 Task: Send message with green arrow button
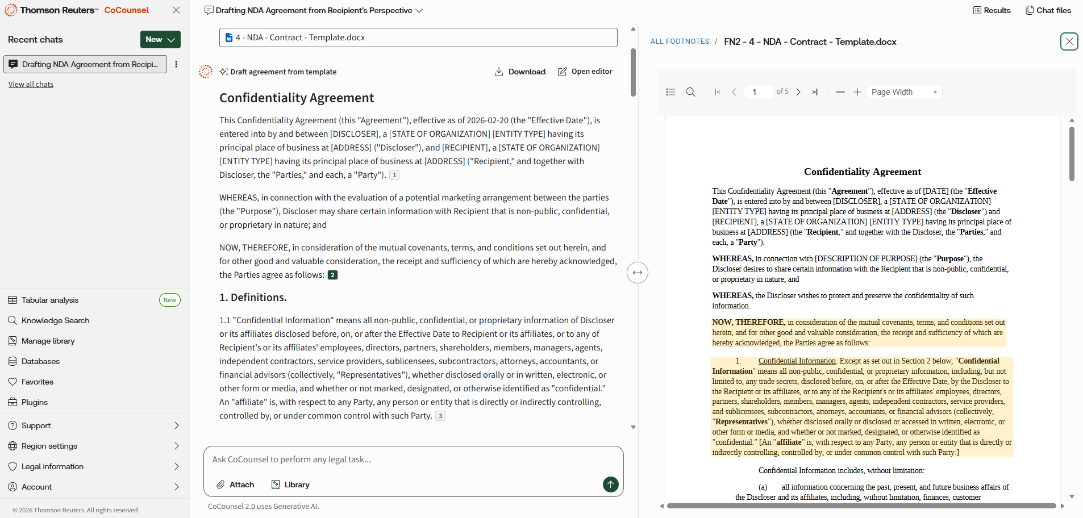610,484
